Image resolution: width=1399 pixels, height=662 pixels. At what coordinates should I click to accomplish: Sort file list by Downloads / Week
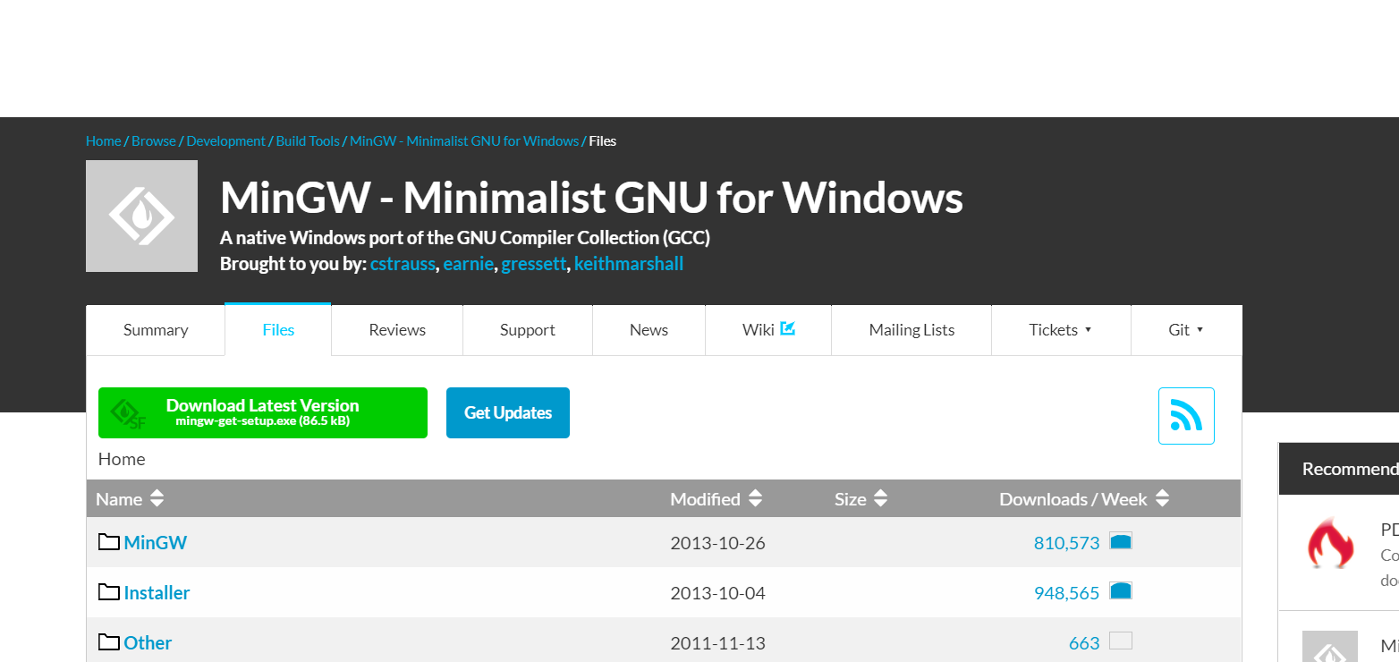1084,499
